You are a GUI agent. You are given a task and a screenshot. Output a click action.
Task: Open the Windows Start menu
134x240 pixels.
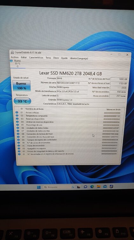coord(39,187)
